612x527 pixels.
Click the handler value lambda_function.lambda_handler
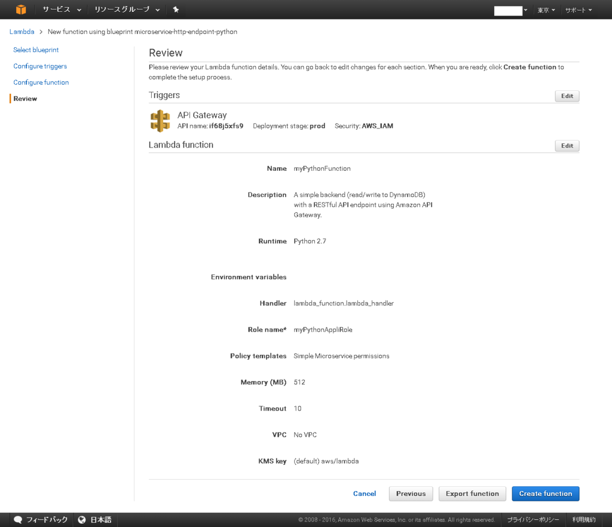[344, 303]
